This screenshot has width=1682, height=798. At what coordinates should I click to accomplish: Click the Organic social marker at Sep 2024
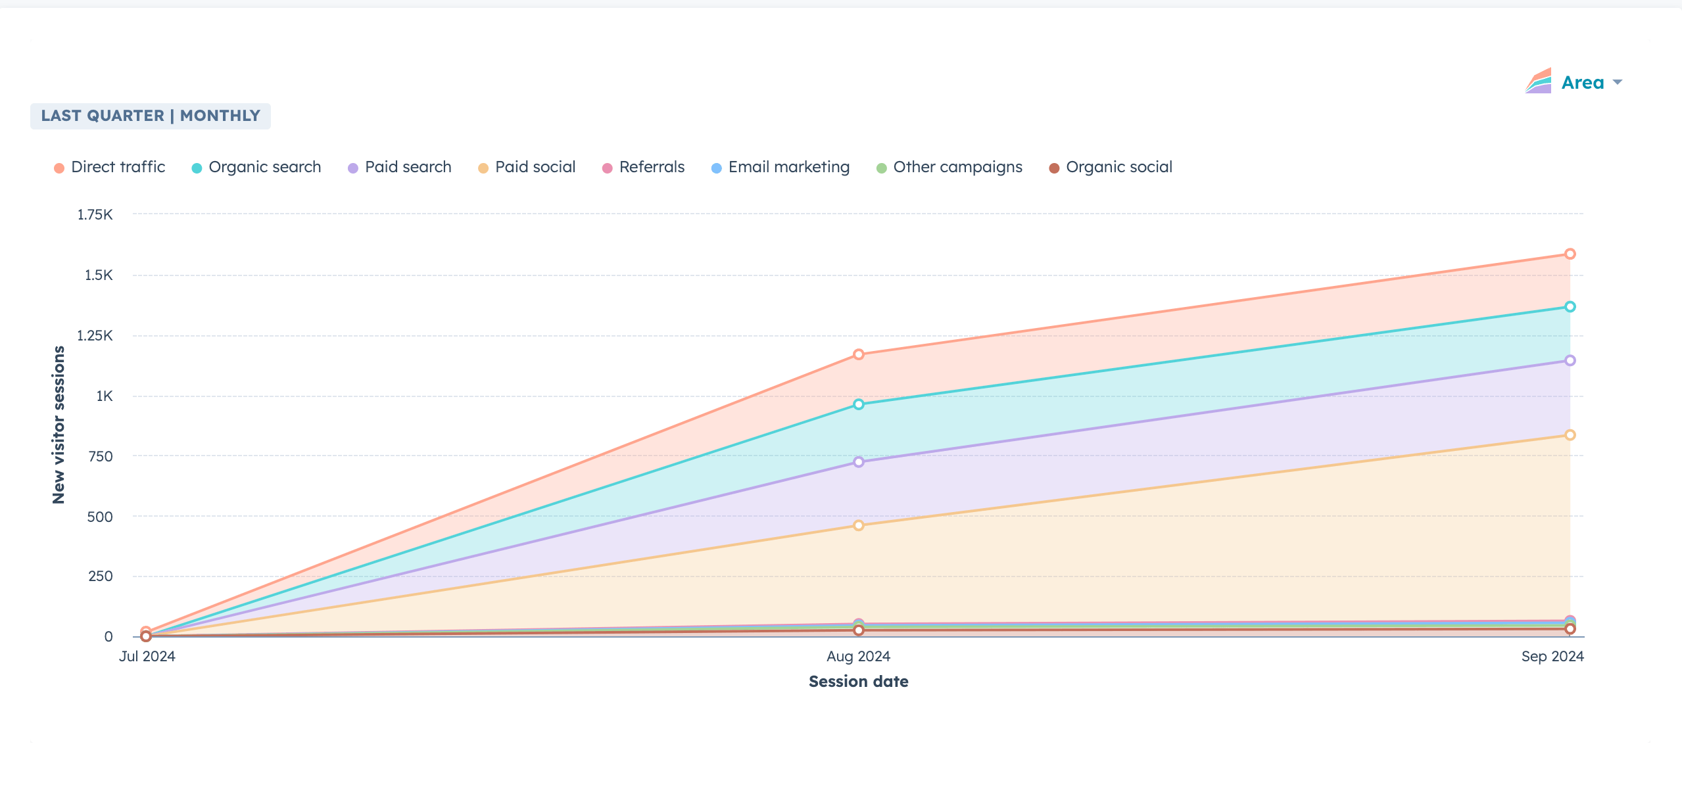coord(1570,629)
